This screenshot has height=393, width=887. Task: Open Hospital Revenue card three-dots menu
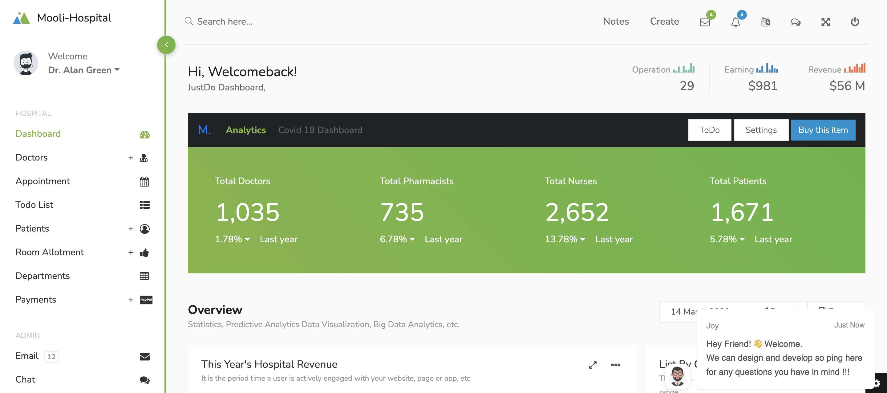click(x=615, y=365)
